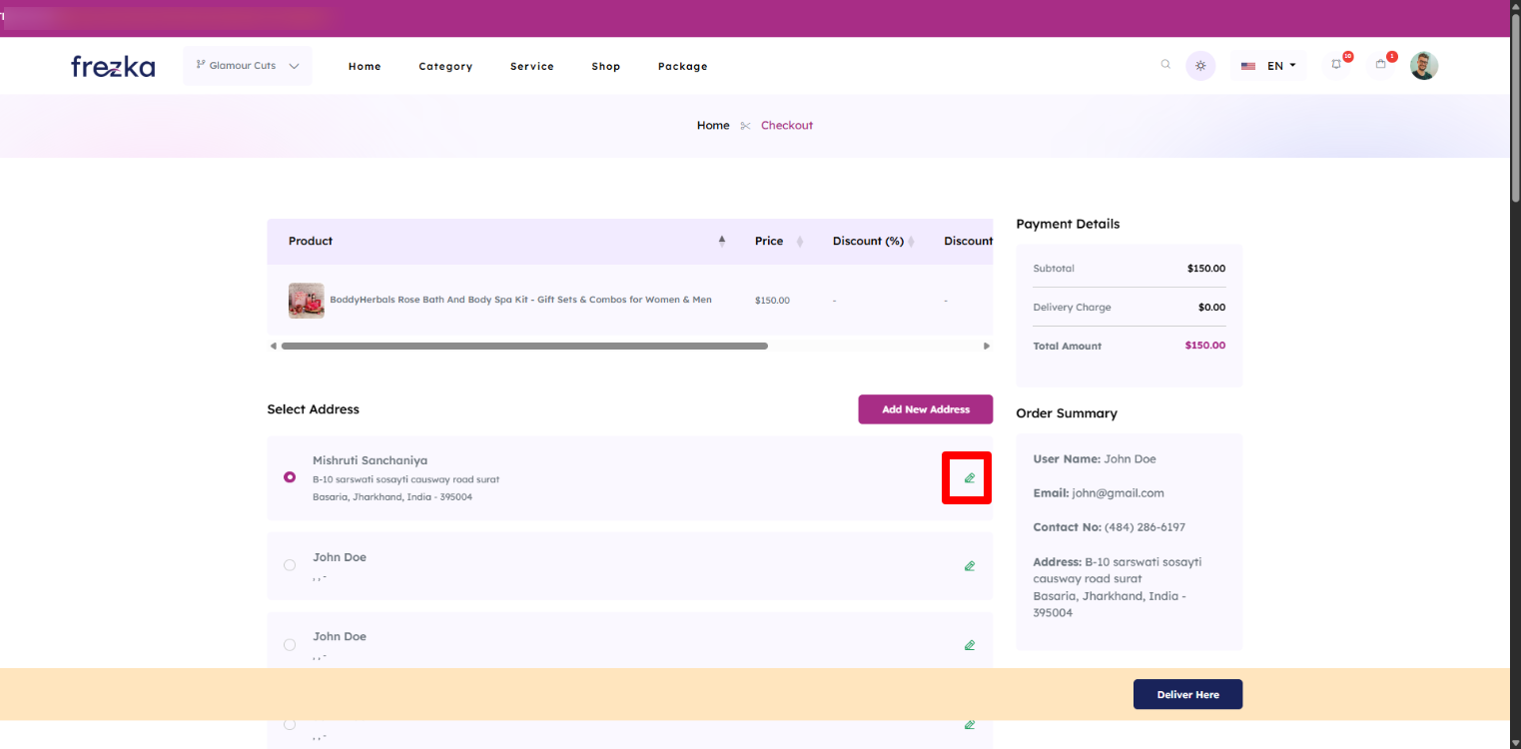The width and height of the screenshot is (1521, 749).
Task: Toggle the light/dark theme sun icon
Action: tap(1200, 66)
